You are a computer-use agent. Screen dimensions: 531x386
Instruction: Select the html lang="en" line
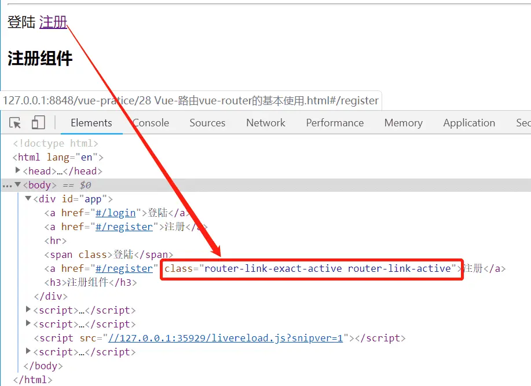(x=58, y=157)
